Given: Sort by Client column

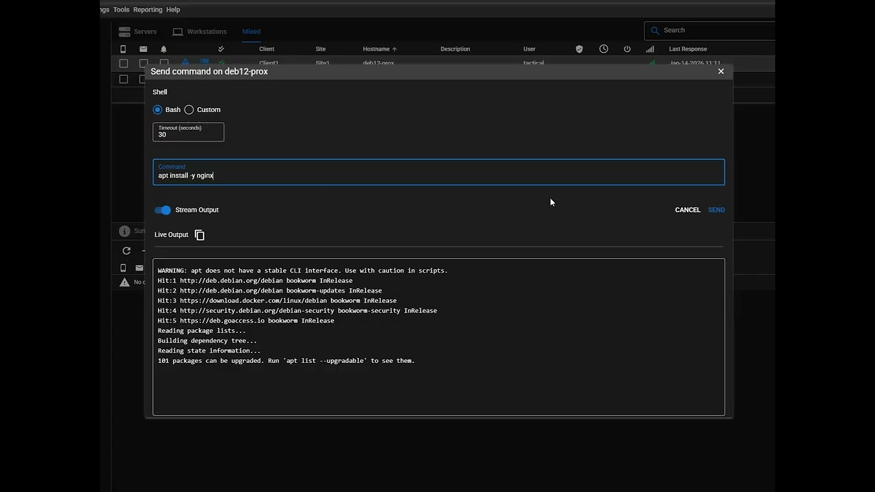Looking at the screenshot, I should [267, 49].
